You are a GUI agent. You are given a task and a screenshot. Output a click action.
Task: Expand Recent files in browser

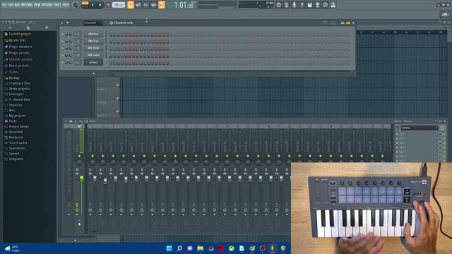pyautogui.click(x=15, y=40)
